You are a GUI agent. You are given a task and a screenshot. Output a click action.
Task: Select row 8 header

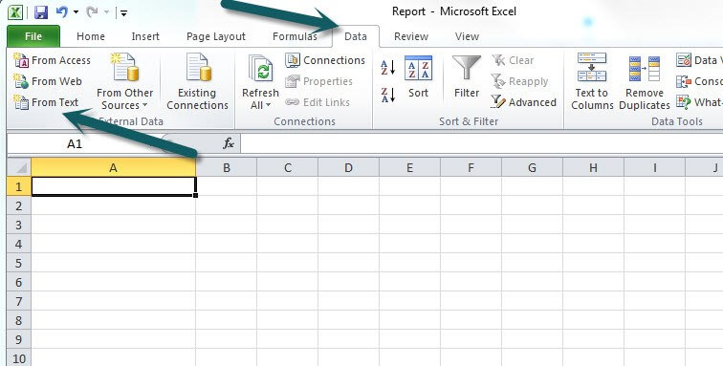click(x=19, y=320)
